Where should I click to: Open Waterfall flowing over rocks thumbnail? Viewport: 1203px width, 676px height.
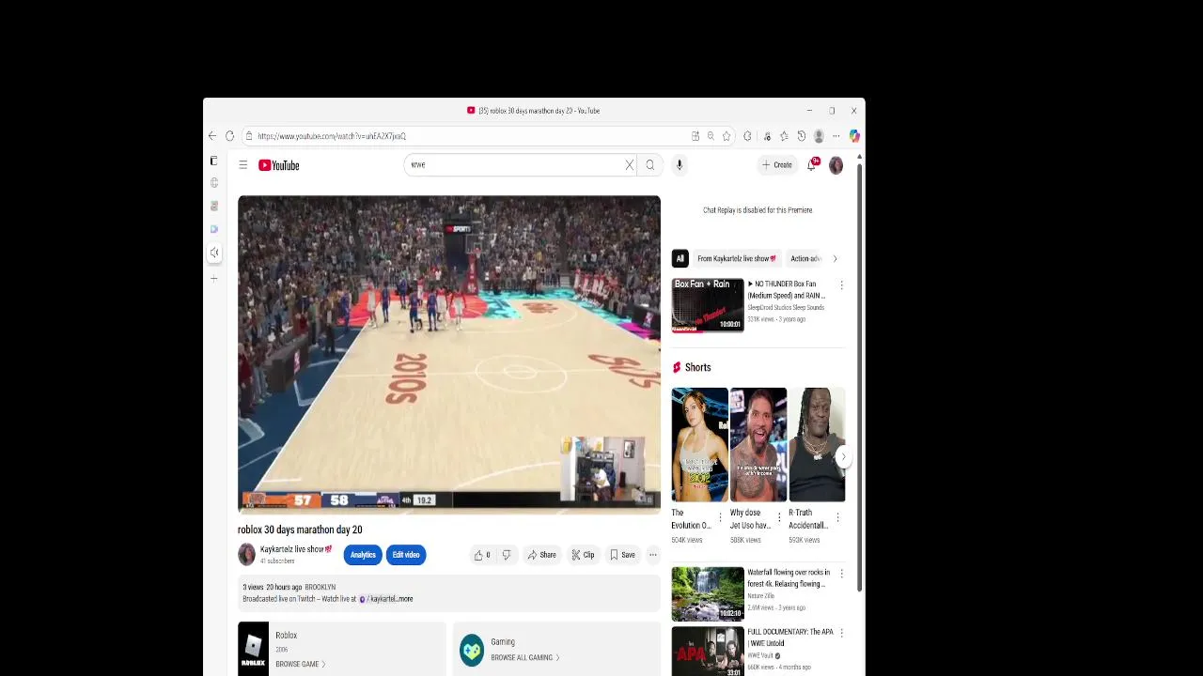[x=708, y=593]
